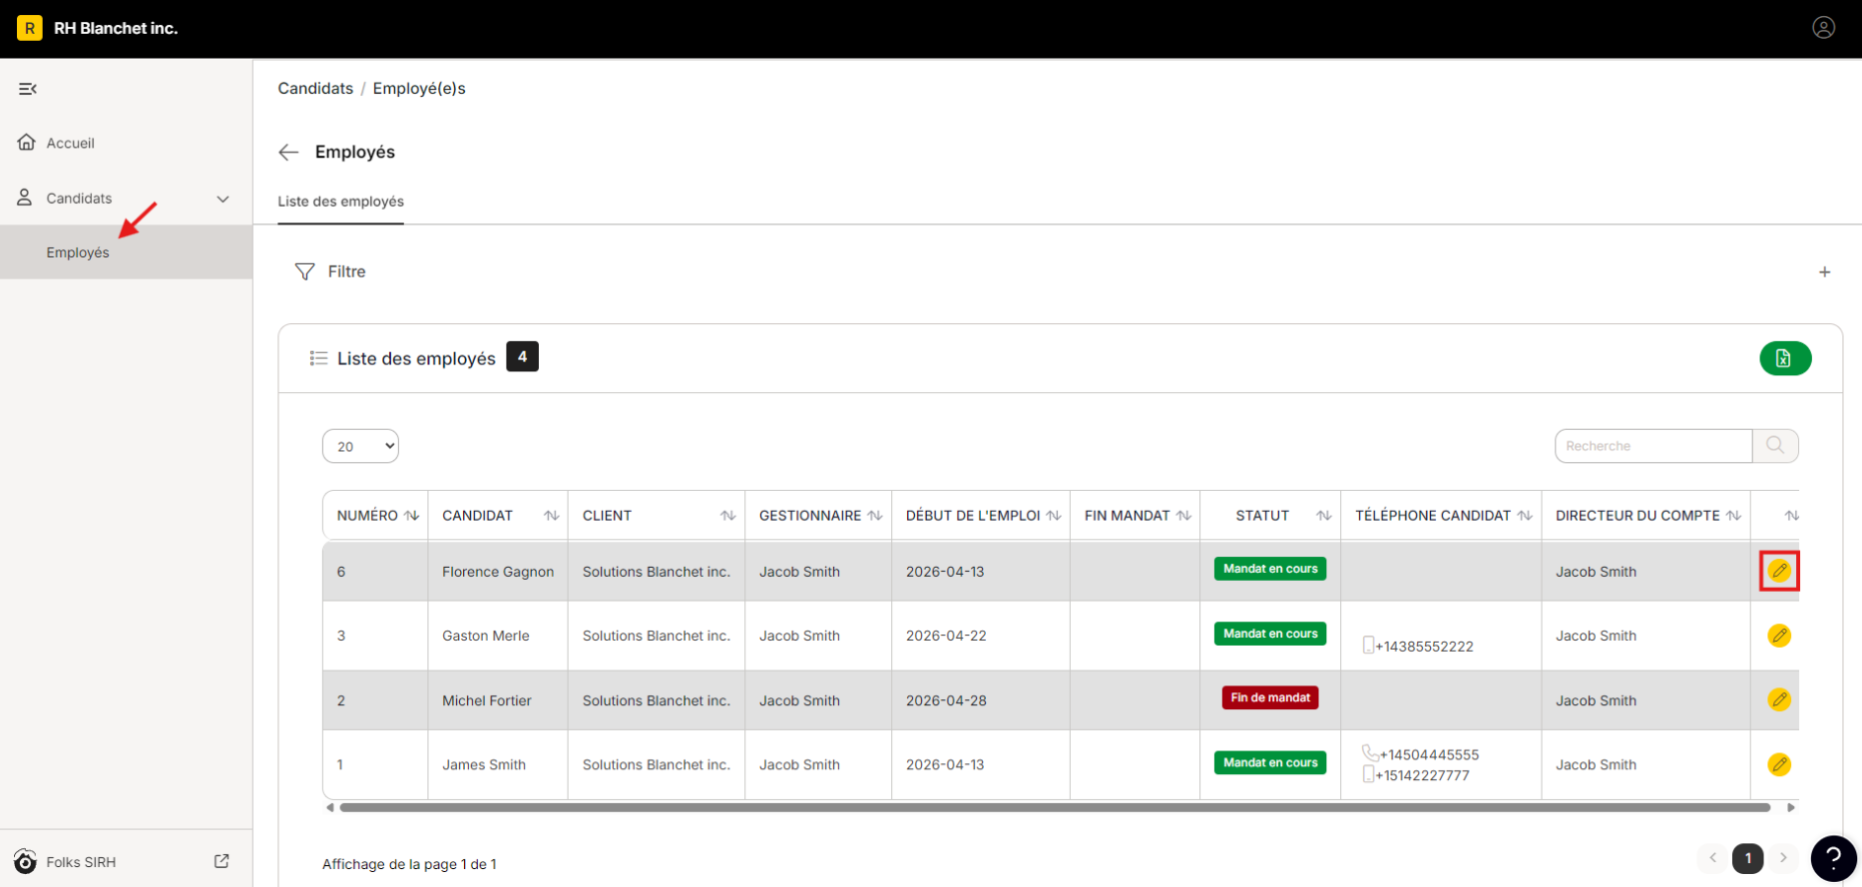Sort by FIN MANDAT column
This screenshot has width=1862, height=887.
1183,516
